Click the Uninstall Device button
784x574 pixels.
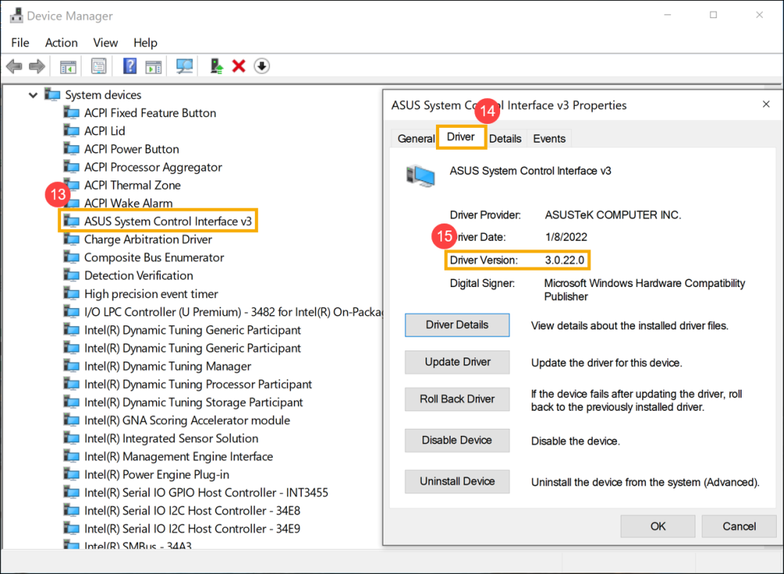tap(457, 481)
